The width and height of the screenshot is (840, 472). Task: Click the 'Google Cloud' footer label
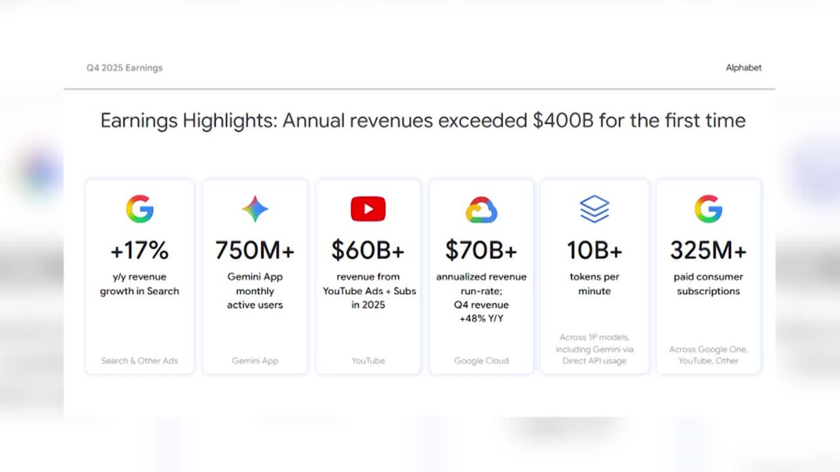pos(481,361)
